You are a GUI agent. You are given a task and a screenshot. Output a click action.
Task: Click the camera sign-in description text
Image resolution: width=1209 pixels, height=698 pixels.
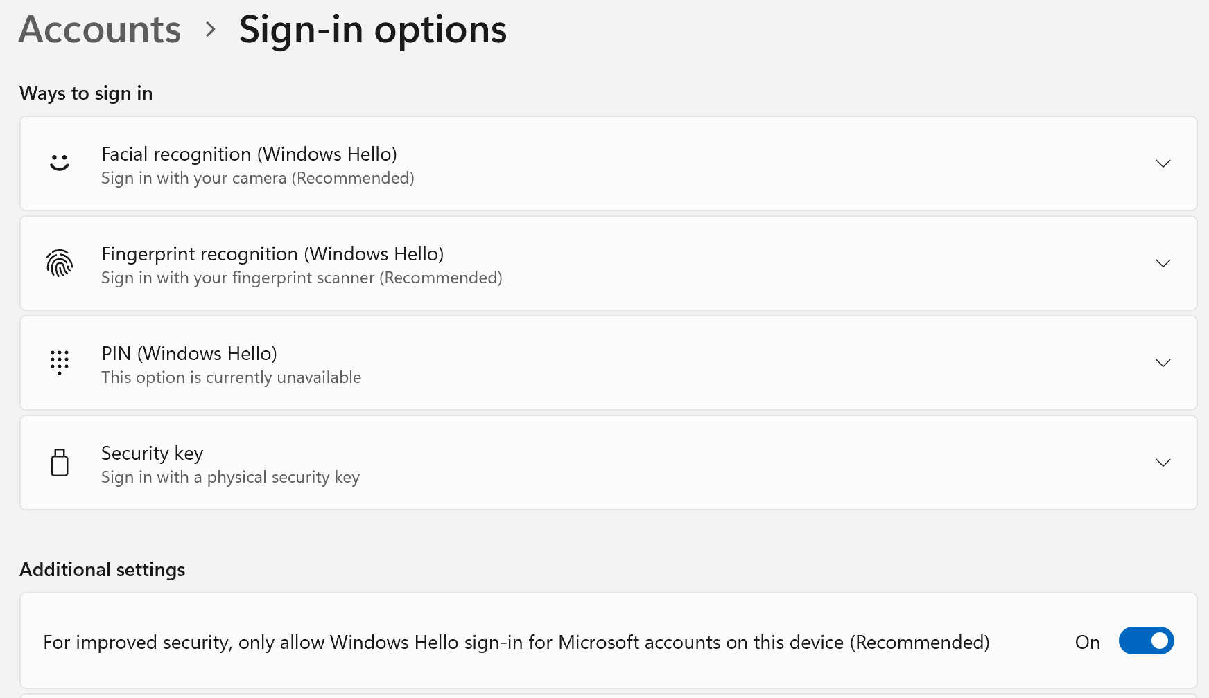click(257, 178)
